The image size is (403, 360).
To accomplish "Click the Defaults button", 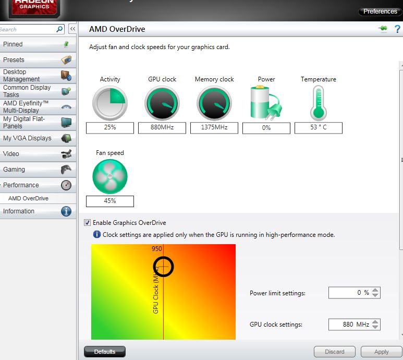I will click(x=105, y=352).
